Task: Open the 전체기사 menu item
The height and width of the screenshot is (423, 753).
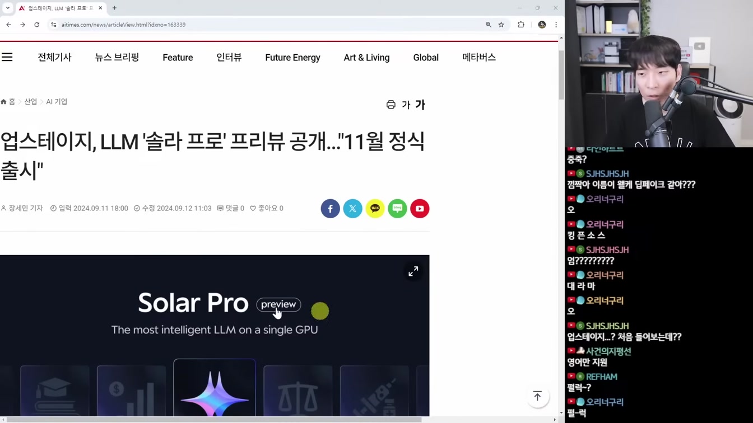Action: [54, 57]
